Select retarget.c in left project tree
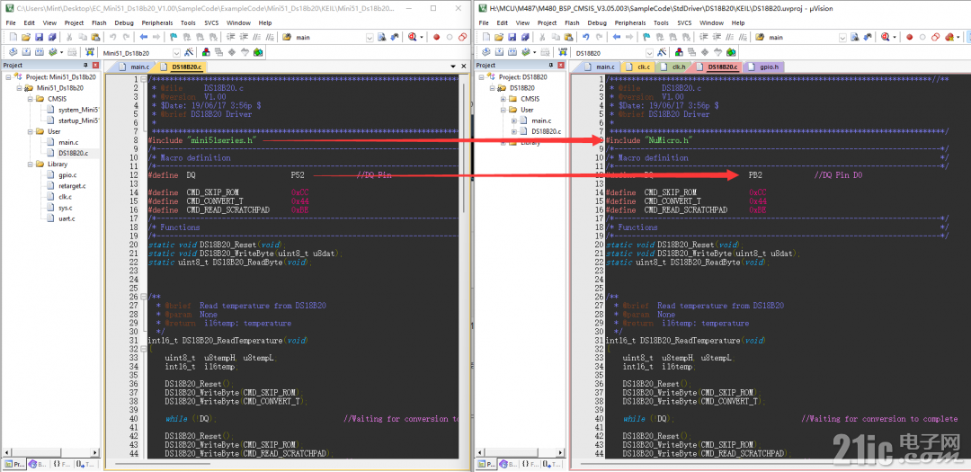 [72, 186]
